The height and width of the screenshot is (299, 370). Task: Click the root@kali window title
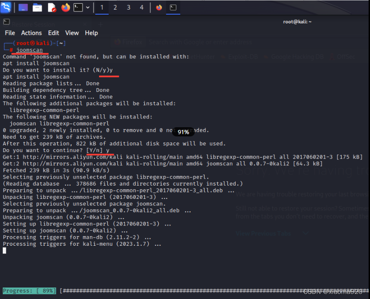click(297, 22)
